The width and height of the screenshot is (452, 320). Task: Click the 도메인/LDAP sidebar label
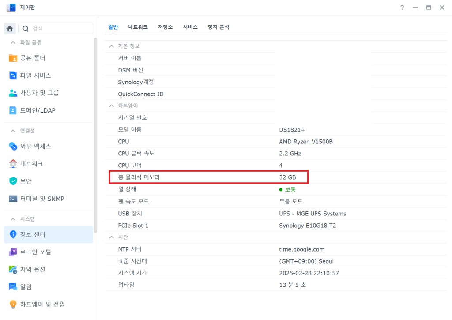pyautogui.click(x=38, y=110)
